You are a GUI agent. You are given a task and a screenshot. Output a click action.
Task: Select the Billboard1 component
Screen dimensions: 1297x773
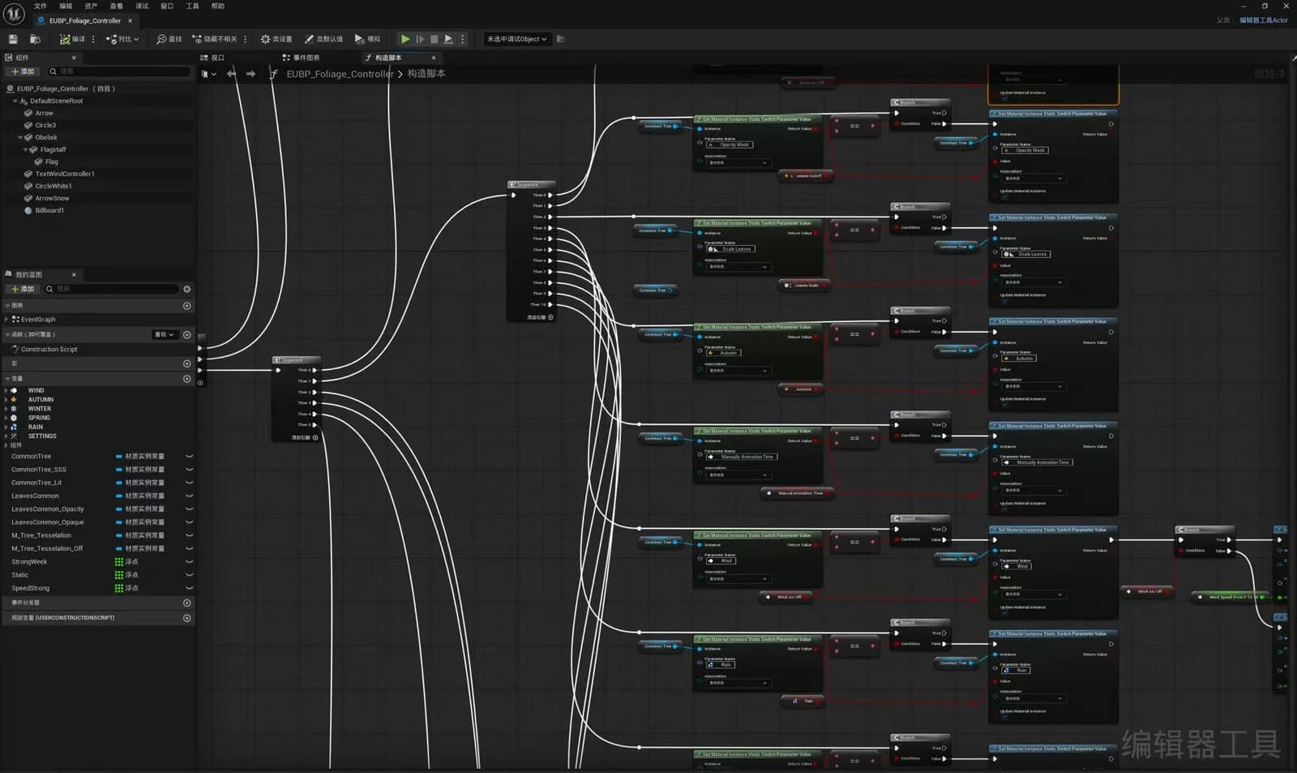49,210
